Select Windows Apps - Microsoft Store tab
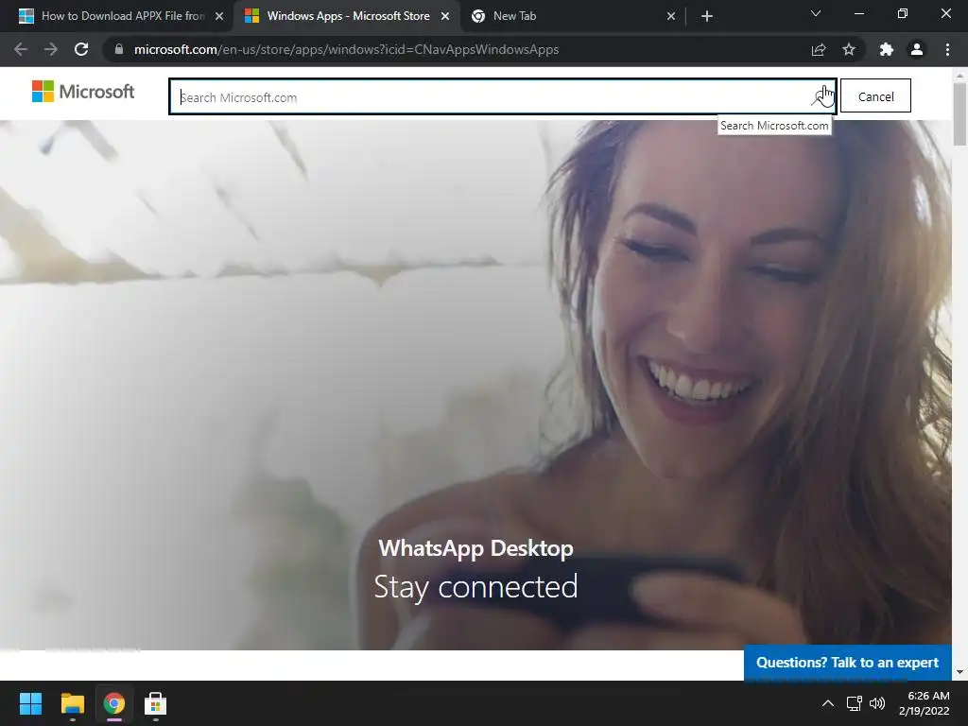The width and height of the screenshot is (968, 726). 347,16
